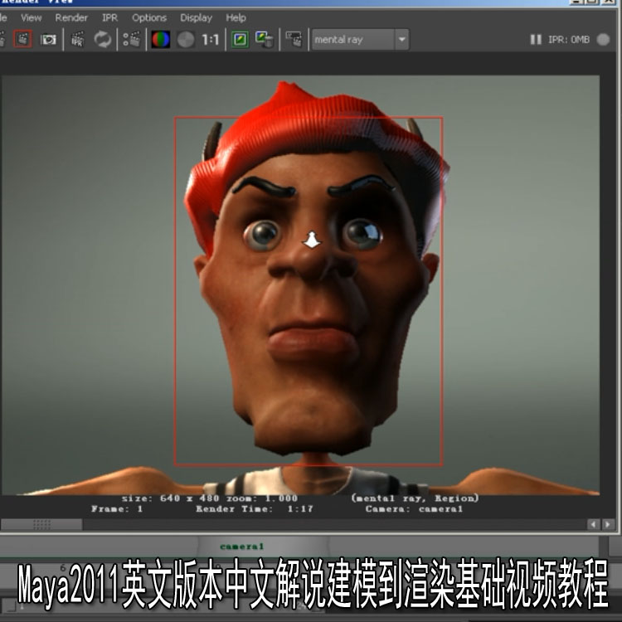
Task: Pause IPR tuning
Action: pos(536,39)
